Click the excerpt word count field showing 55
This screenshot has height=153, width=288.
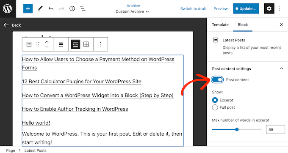coord(276,130)
